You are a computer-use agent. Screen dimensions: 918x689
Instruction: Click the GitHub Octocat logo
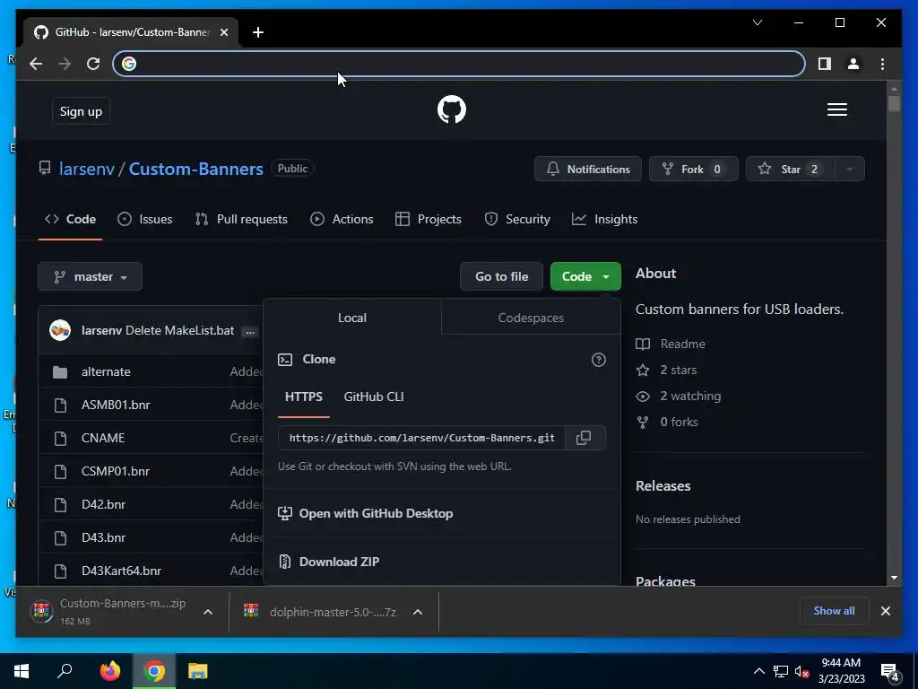(452, 109)
